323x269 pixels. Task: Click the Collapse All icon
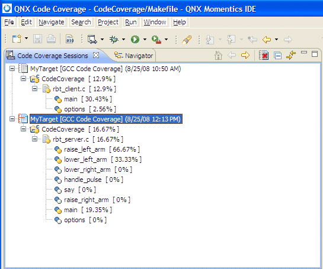[278, 56]
